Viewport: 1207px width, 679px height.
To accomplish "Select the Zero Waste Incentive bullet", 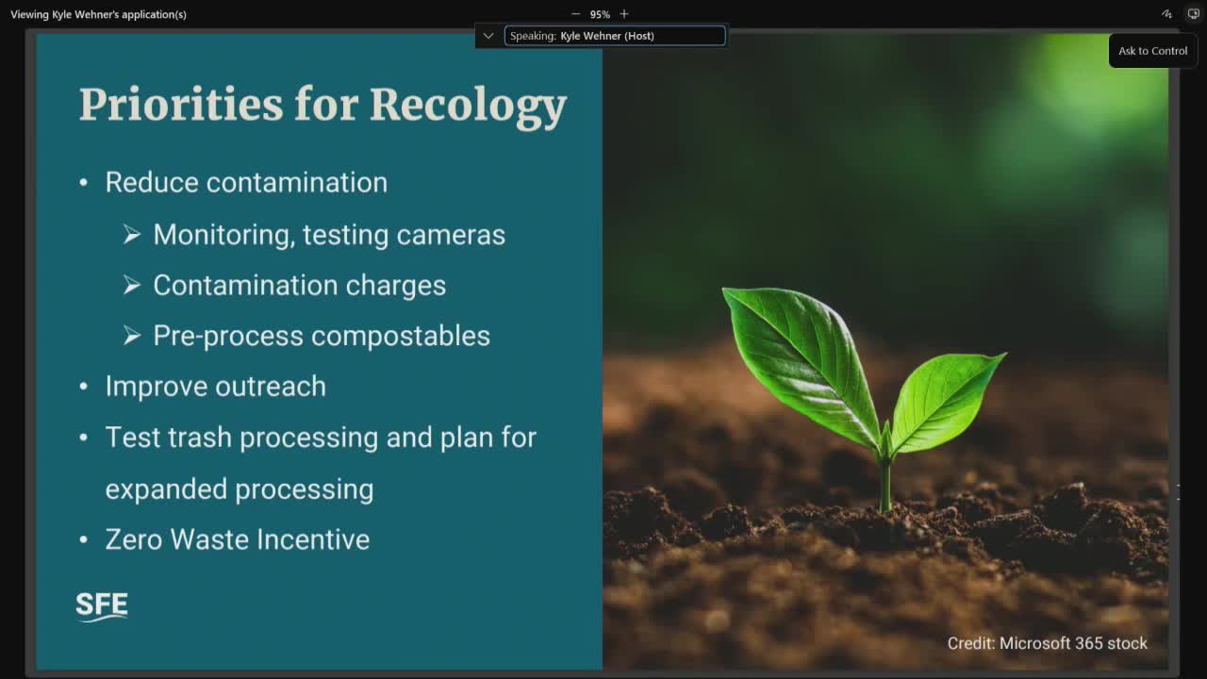I will 237,539.
